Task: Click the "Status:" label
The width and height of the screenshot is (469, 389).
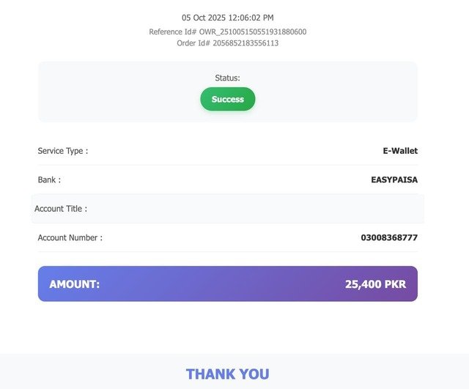Action: point(227,78)
